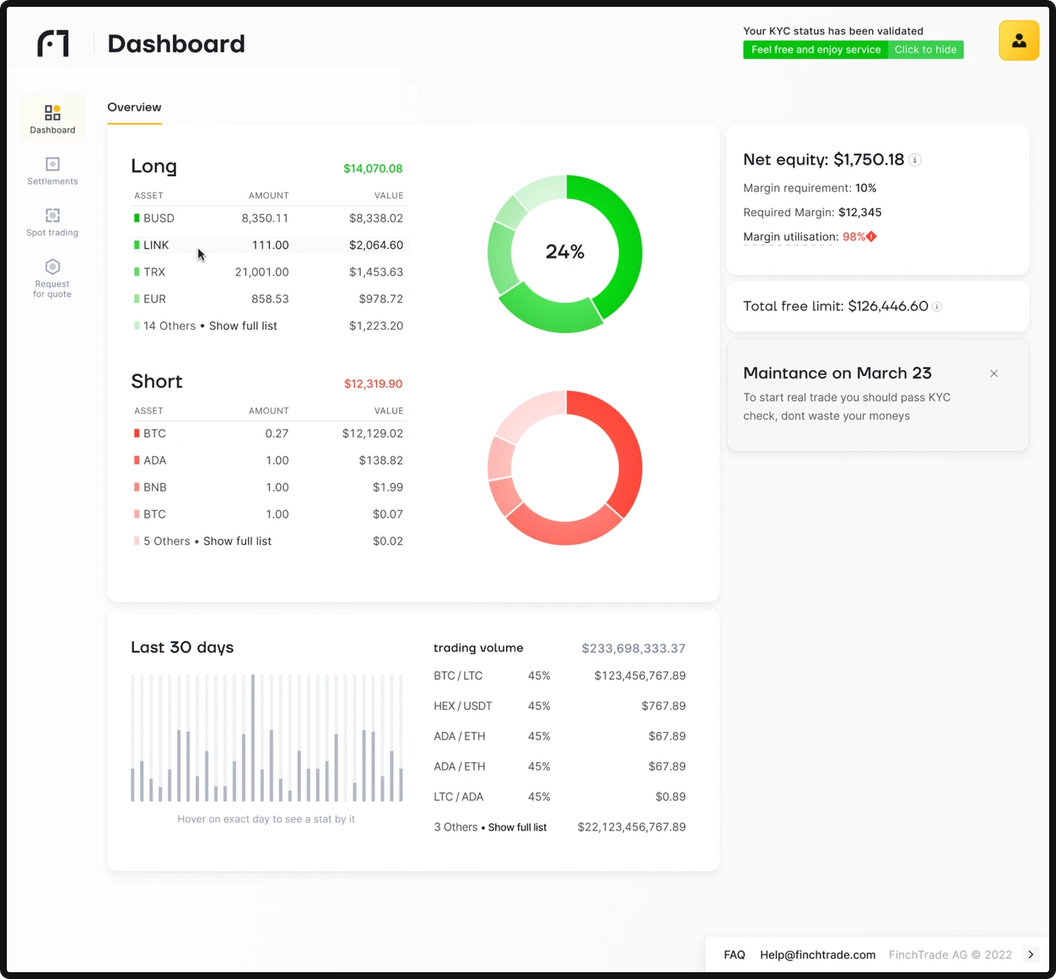The width and height of the screenshot is (1056, 979).
Task: Click Help@finchtrade.com email link
Action: (x=817, y=955)
